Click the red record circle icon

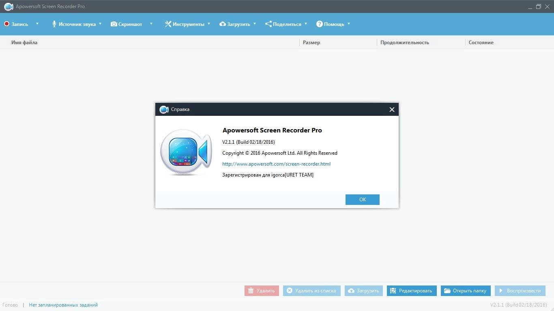(6, 24)
